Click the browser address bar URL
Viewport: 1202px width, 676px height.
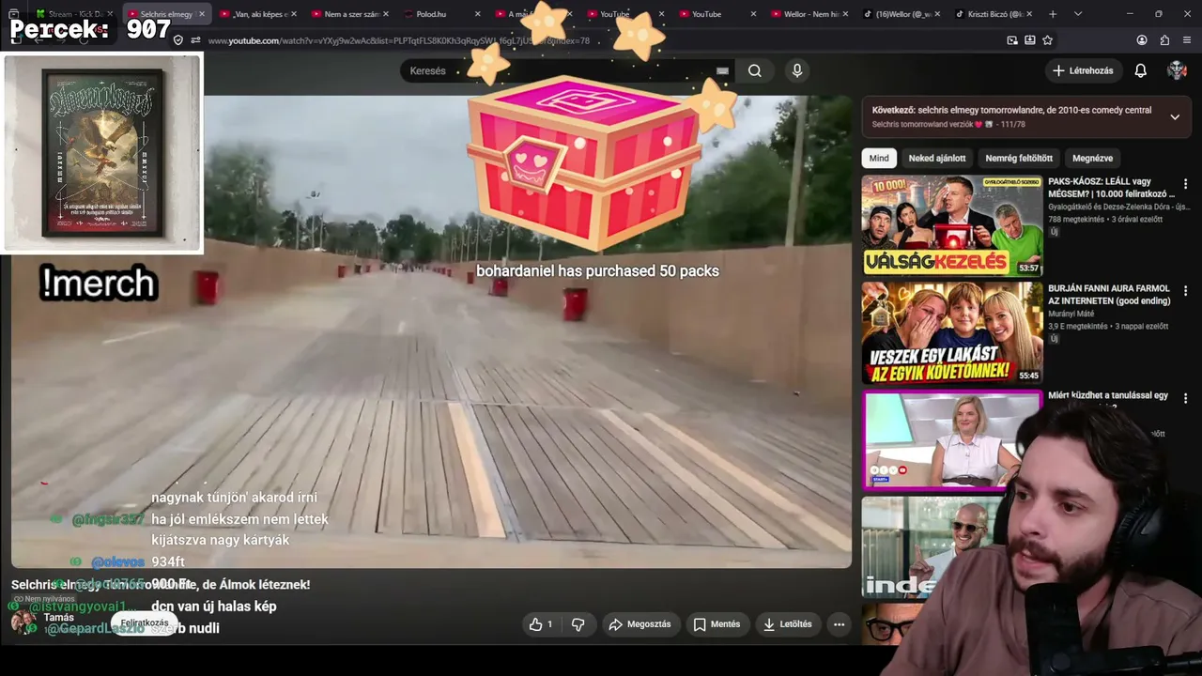click(399, 40)
